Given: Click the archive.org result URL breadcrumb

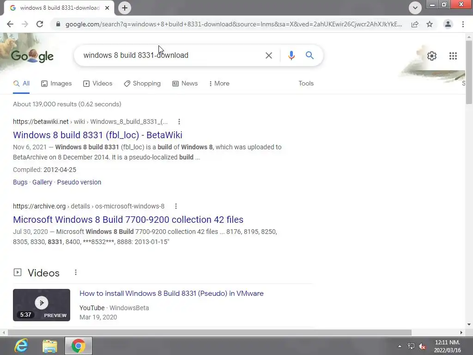Looking at the screenshot, I should pos(89,206).
